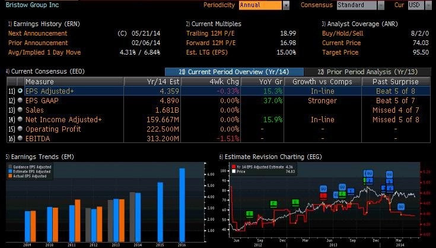Click the gray Guidance EPS Adjusted legend swatch
Image resolution: width=436 pixels, height=248 pixels.
click(x=10, y=167)
